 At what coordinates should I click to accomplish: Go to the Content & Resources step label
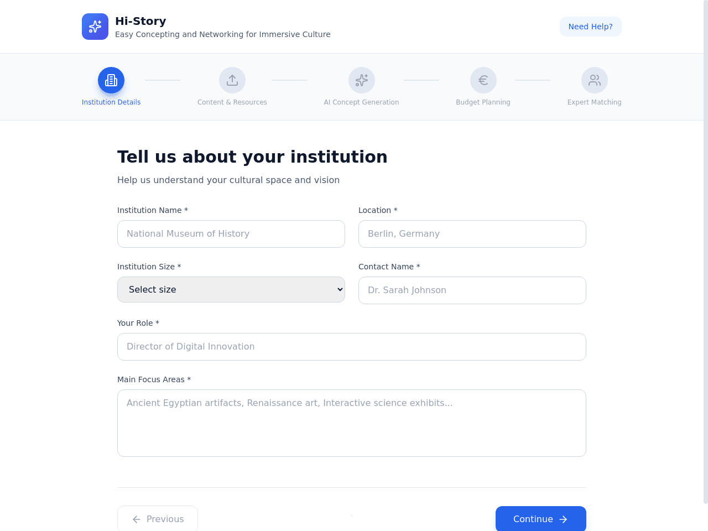[x=232, y=102]
